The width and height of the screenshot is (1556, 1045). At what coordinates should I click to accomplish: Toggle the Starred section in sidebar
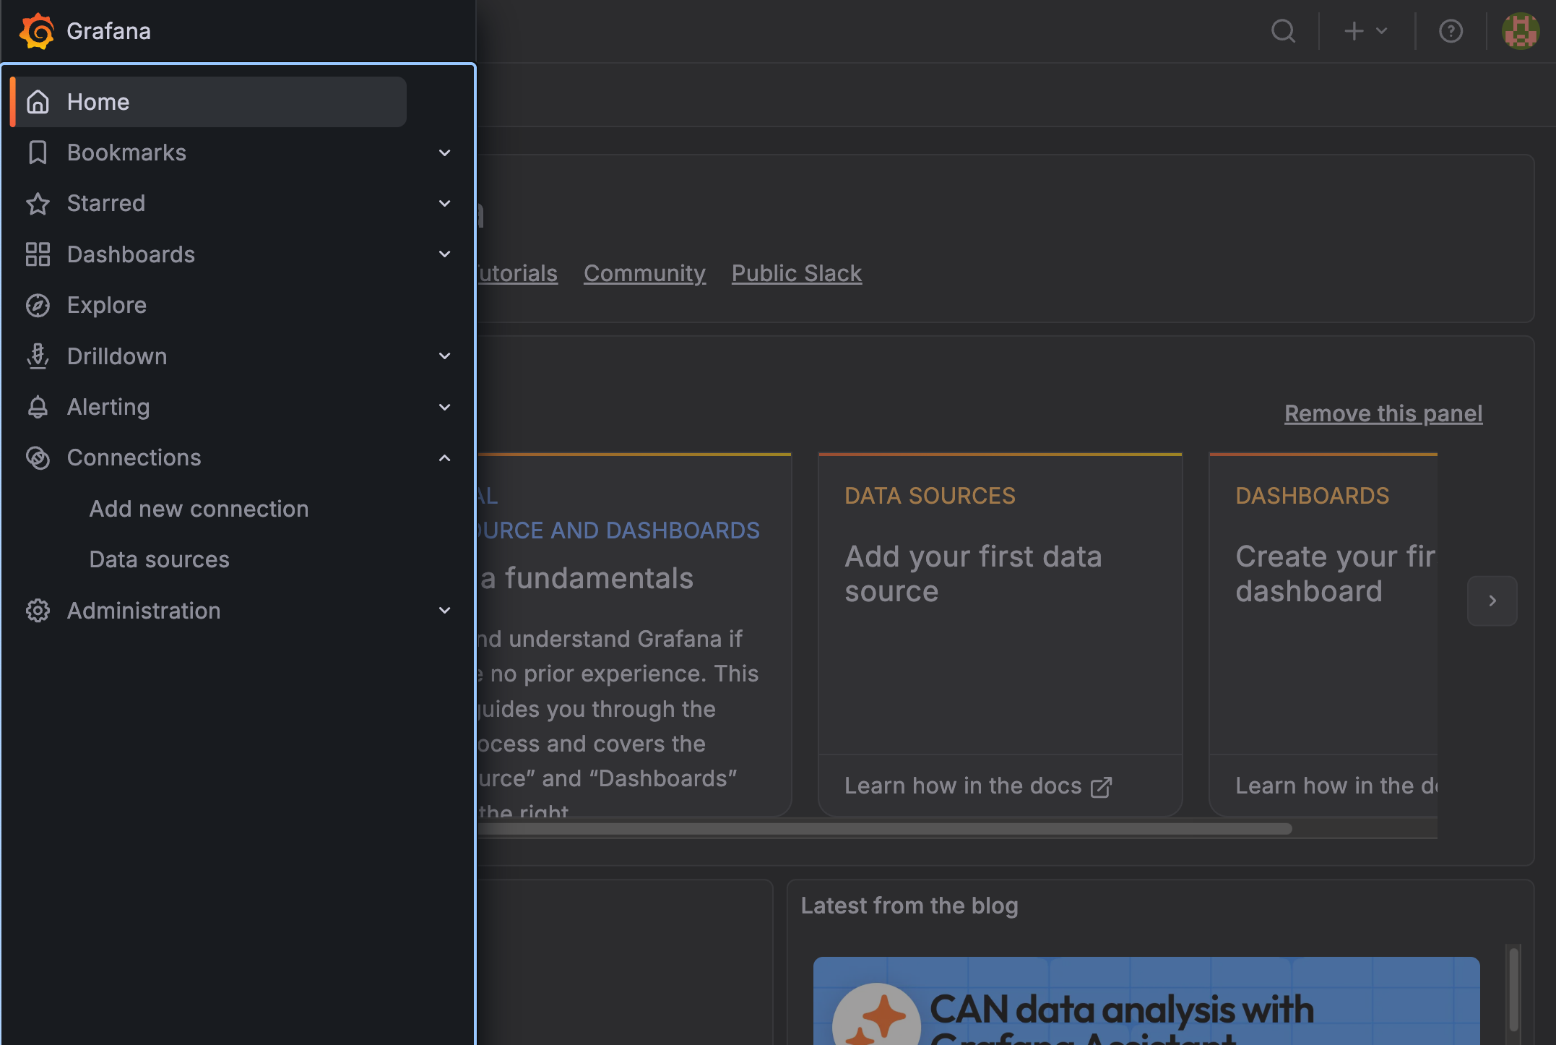pyautogui.click(x=444, y=203)
